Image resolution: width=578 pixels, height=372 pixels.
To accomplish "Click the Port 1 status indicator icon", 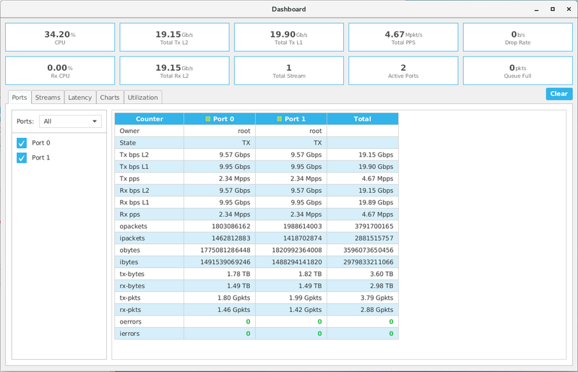I will click(279, 119).
